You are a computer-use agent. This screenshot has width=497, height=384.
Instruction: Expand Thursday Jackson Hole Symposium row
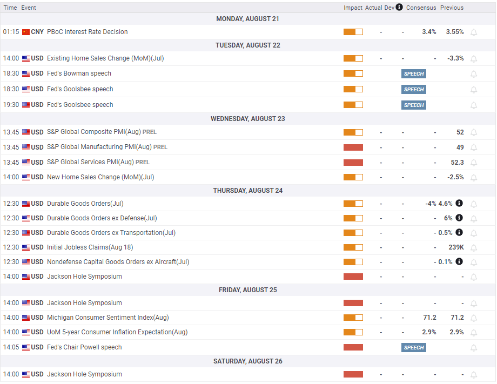(248, 277)
